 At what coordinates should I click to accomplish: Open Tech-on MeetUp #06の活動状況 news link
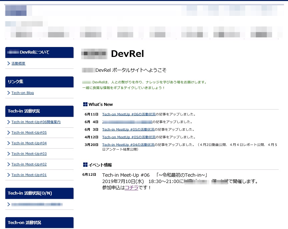129,114
